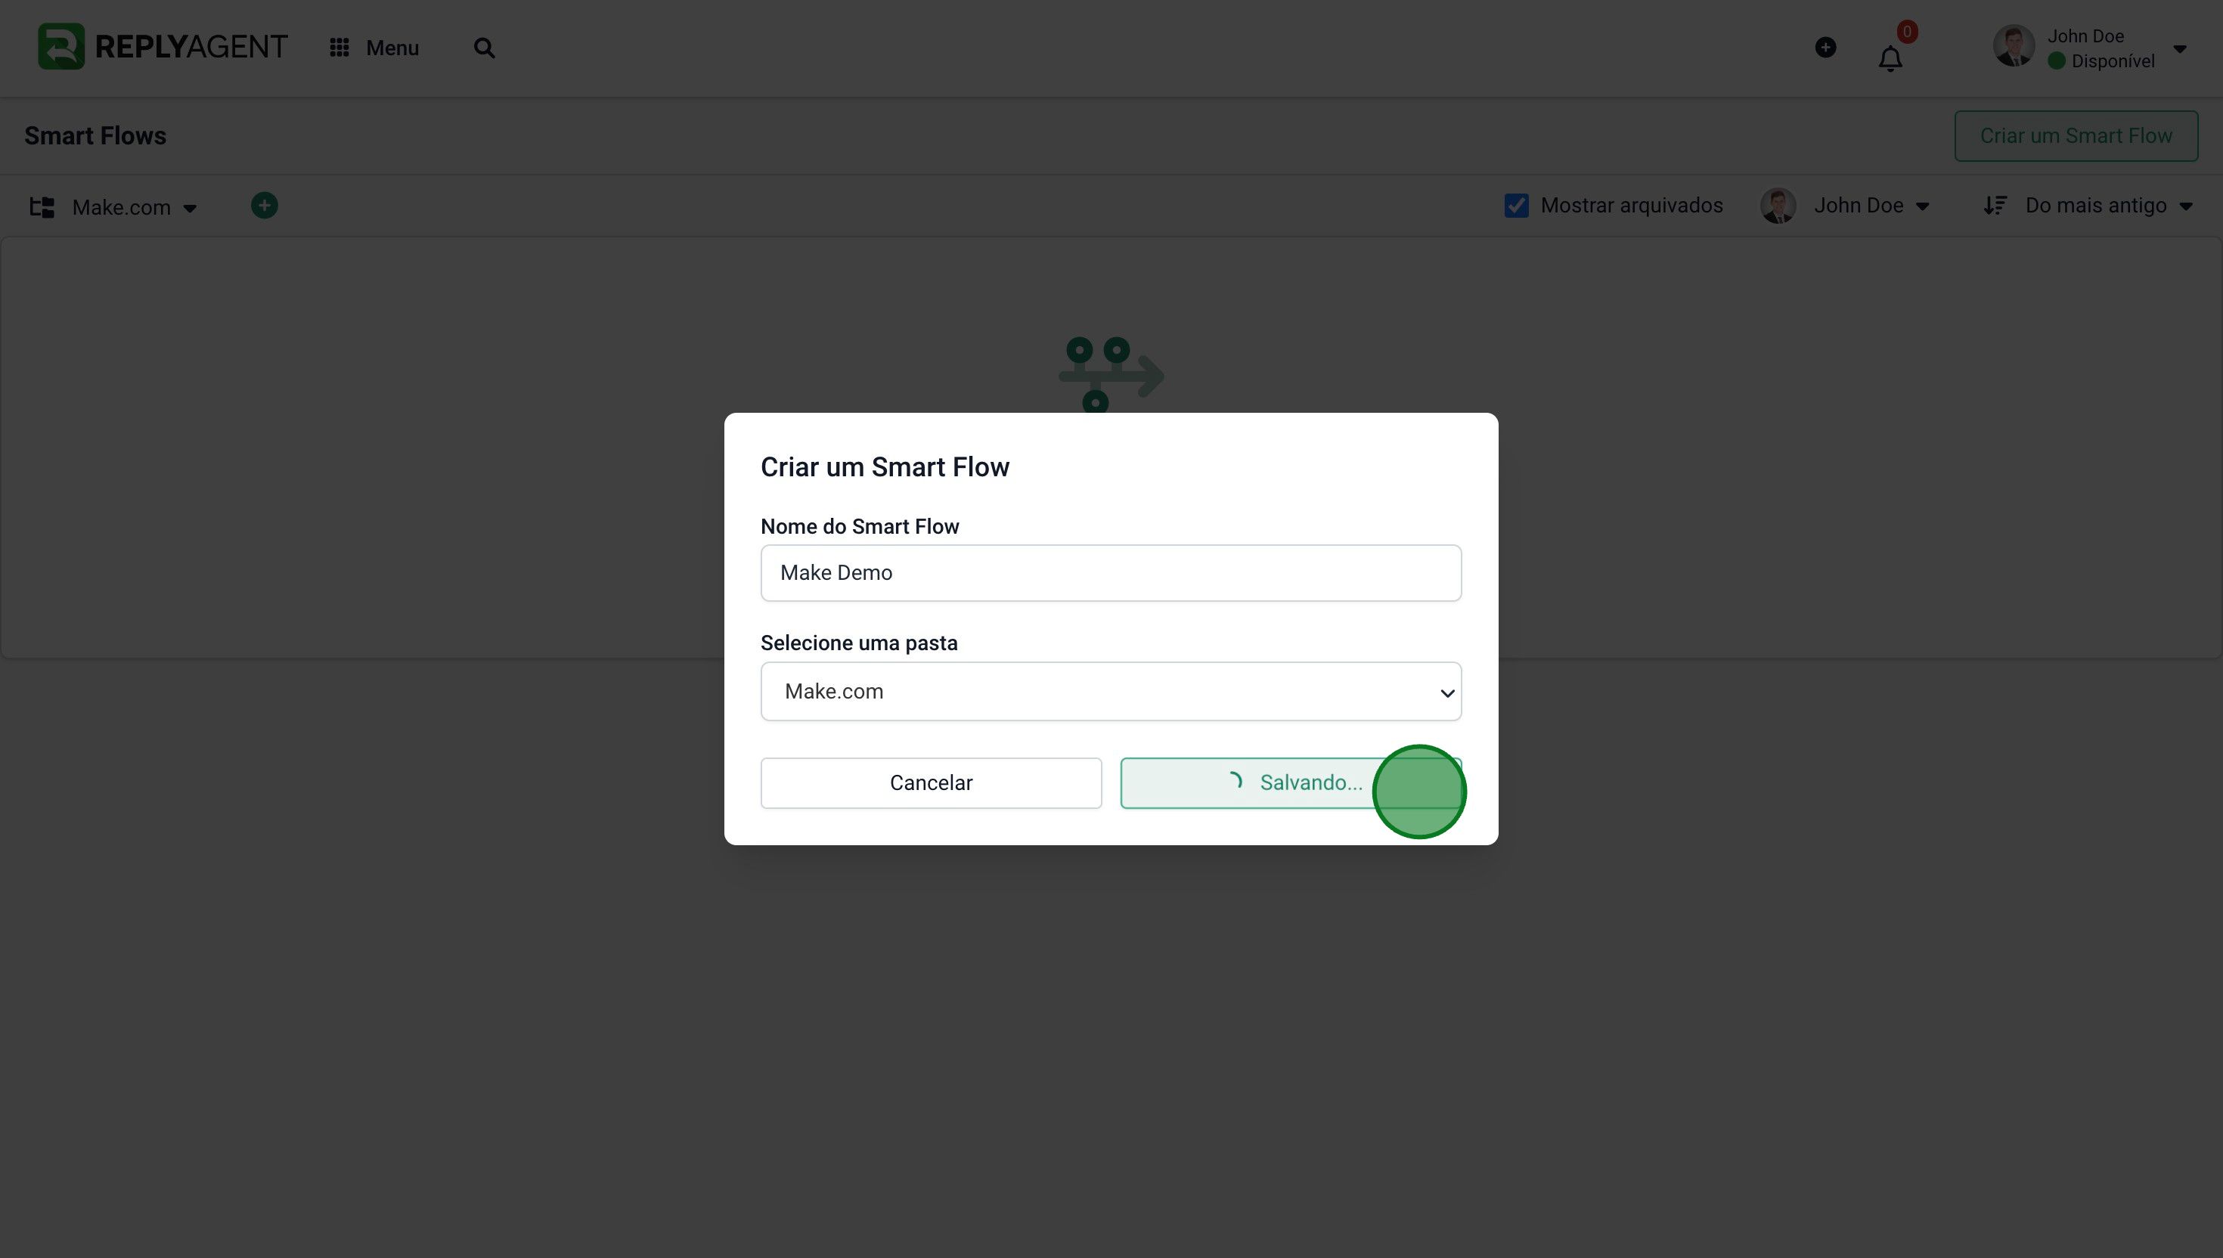Click the sort order icon

coord(1994,206)
